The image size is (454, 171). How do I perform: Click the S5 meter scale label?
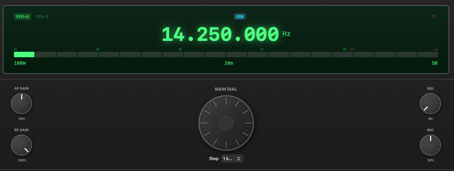click(180, 49)
